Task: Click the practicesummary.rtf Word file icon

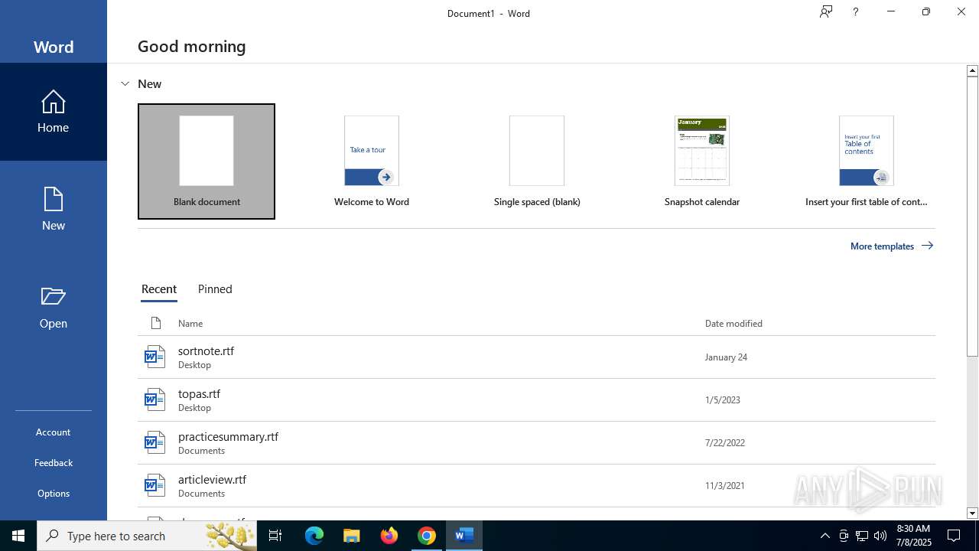Action: pyautogui.click(x=155, y=442)
